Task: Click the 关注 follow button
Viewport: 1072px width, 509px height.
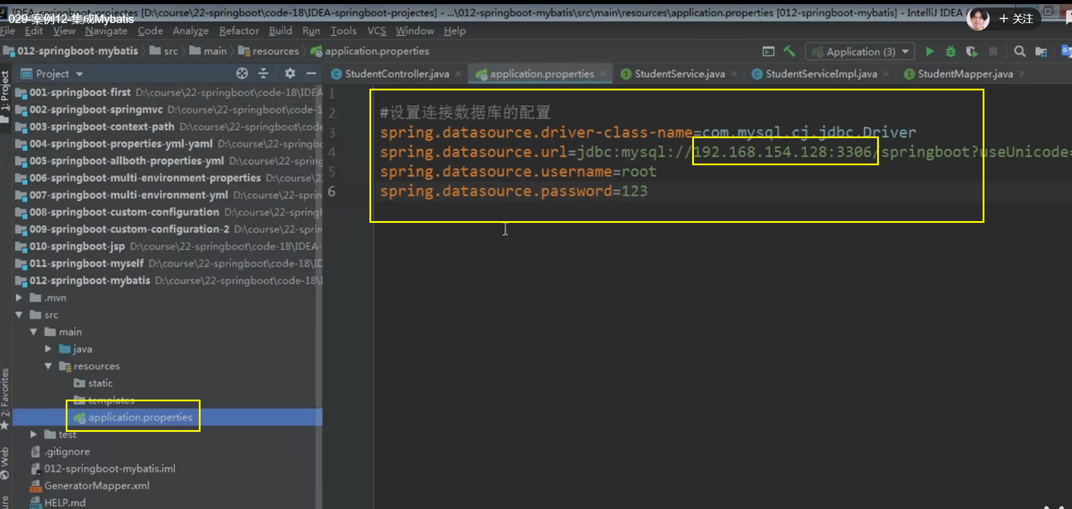Action: [x=1016, y=19]
